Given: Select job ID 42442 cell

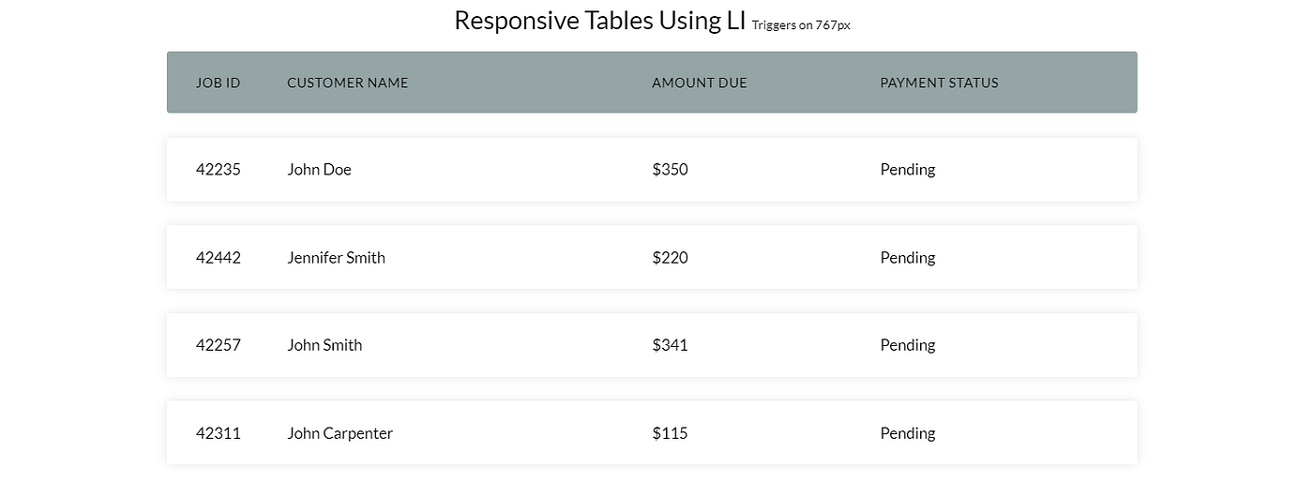Looking at the screenshot, I should point(218,257).
